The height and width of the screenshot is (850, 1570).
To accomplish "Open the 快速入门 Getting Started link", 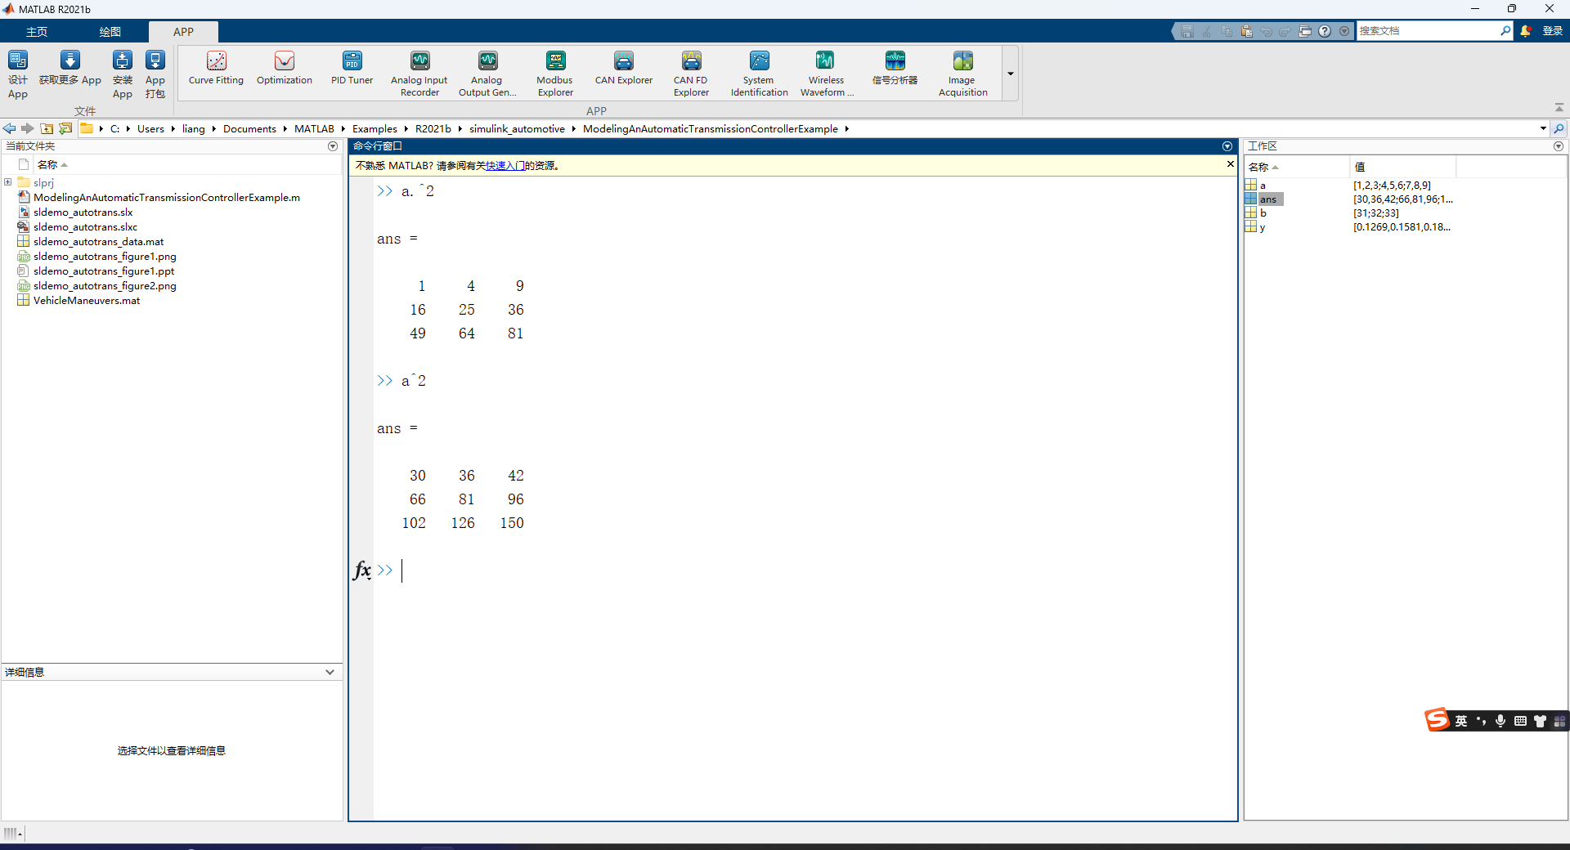I will pyautogui.click(x=505, y=166).
